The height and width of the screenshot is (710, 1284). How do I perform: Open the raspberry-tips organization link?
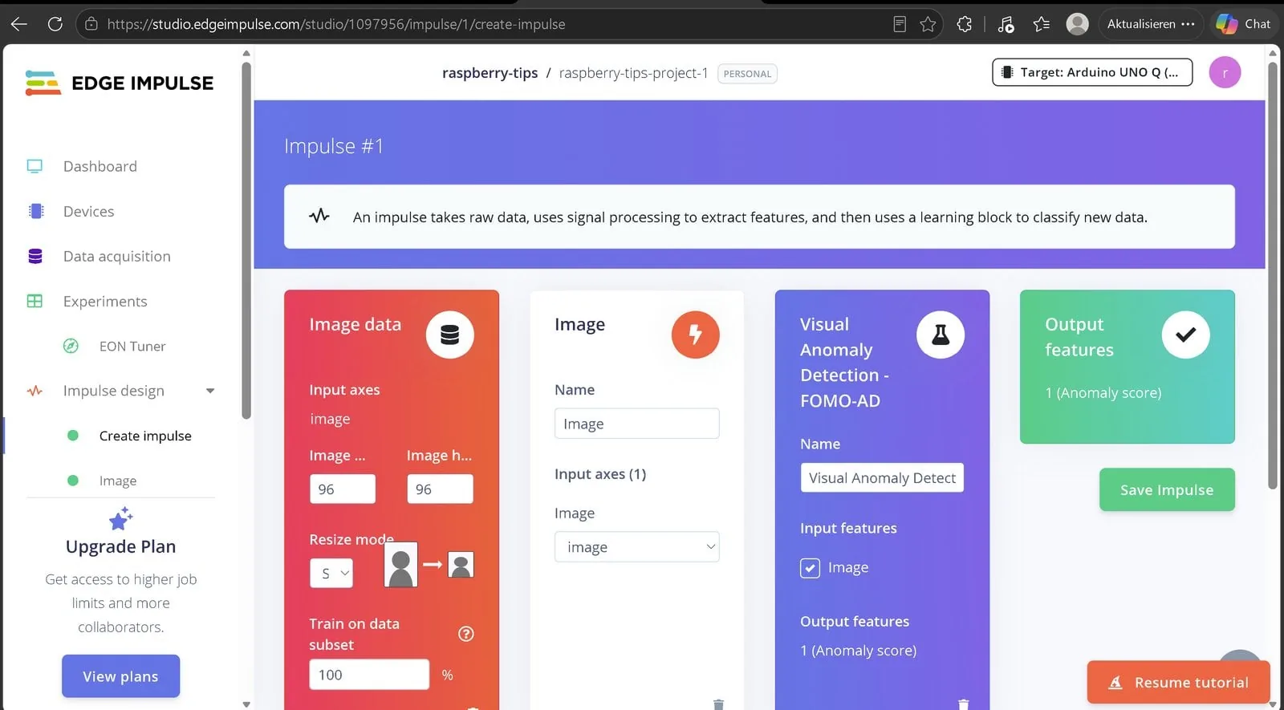click(490, 73)
